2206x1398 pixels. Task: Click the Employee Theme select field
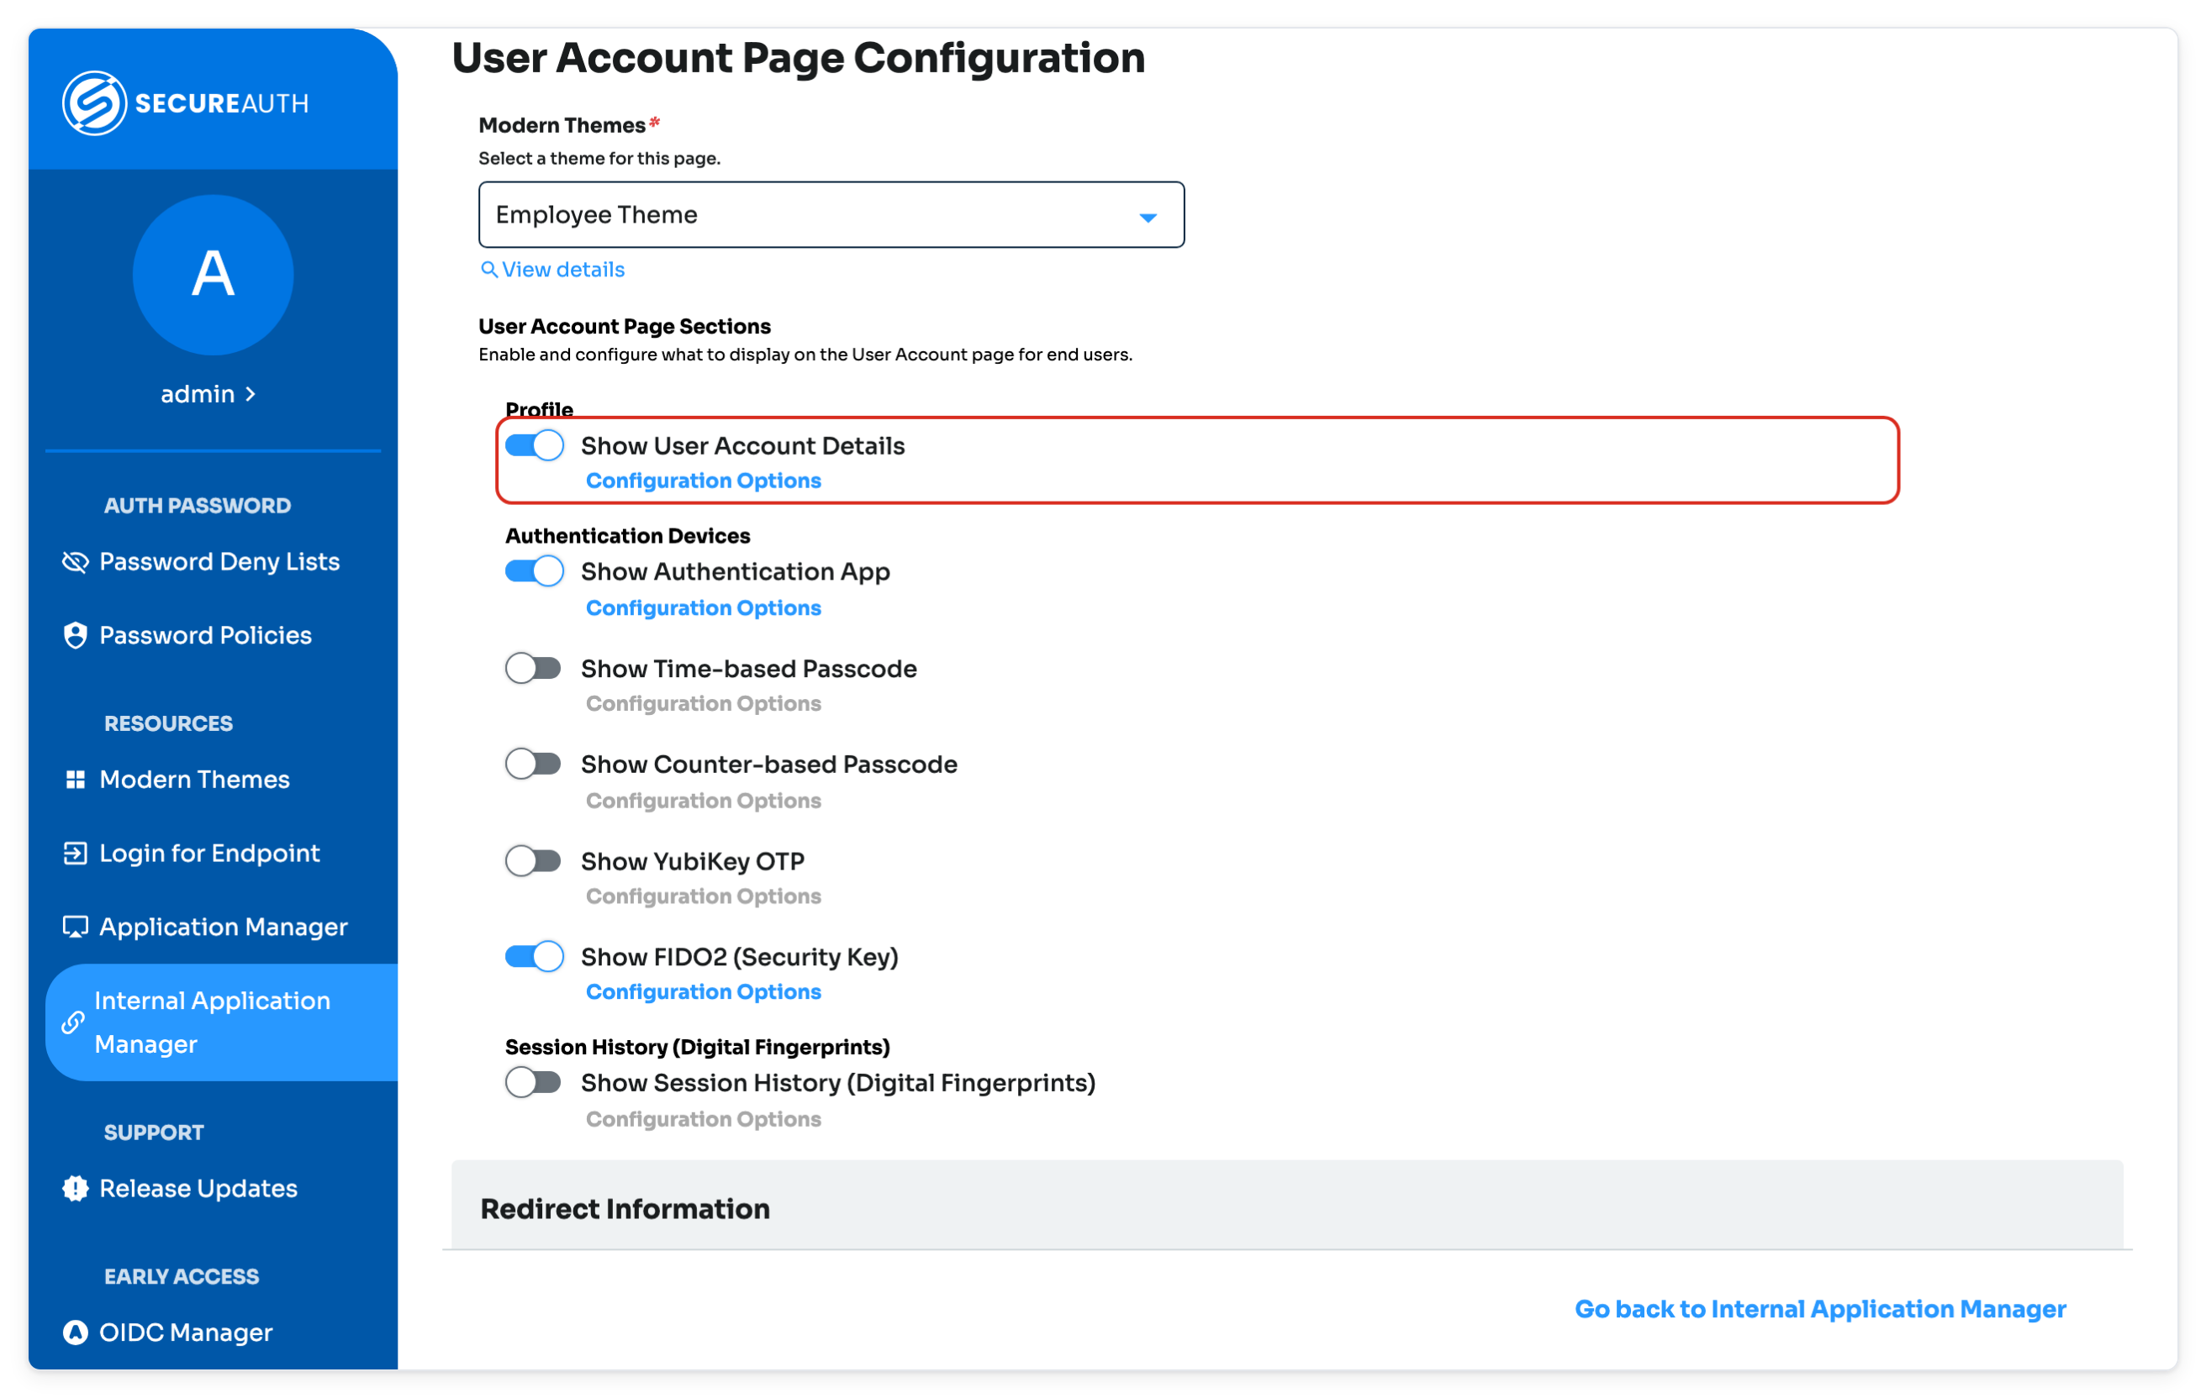(x=831, y=214)
